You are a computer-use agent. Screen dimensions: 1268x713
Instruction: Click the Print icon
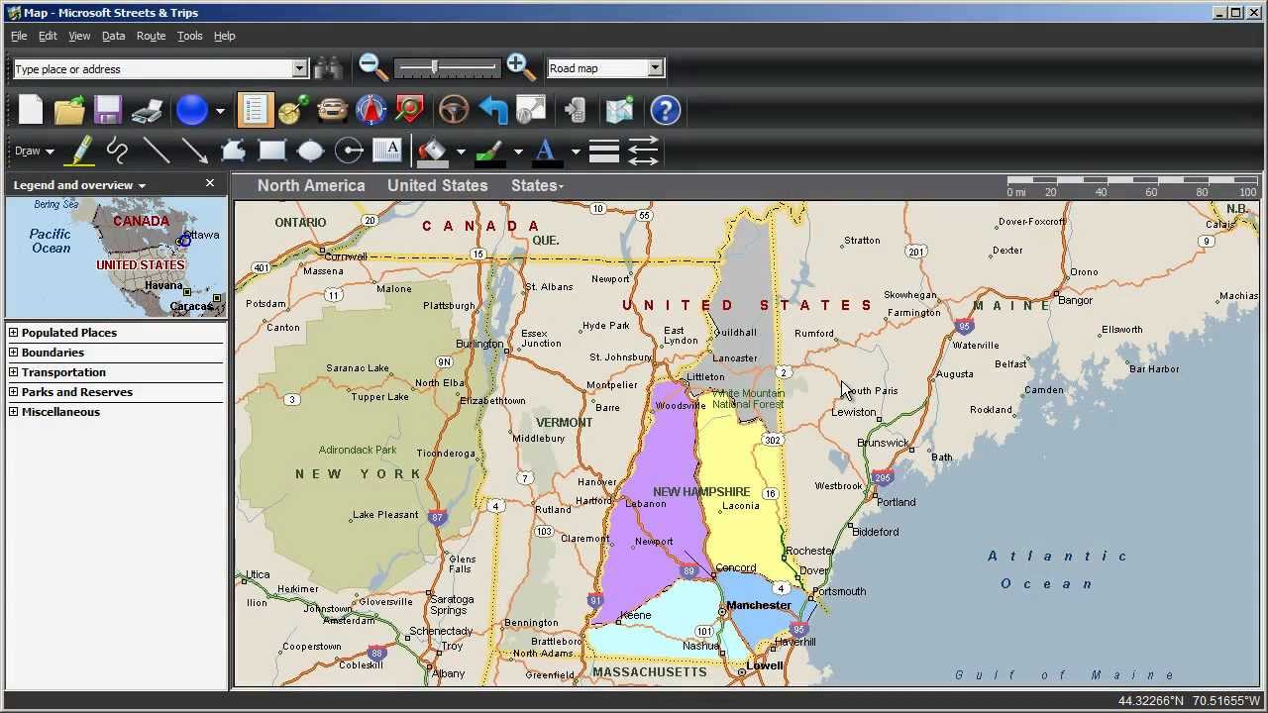147,110
